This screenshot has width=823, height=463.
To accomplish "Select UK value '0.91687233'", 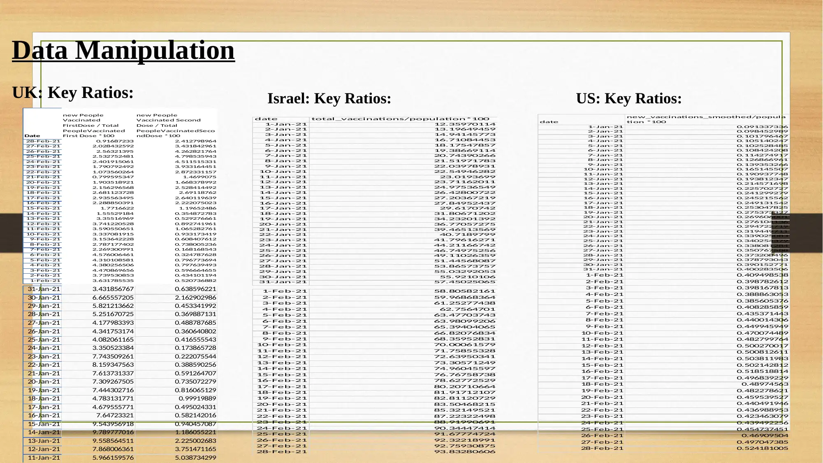I will (115, 141).
